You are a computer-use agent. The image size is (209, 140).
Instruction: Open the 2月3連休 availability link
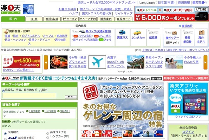50,111
